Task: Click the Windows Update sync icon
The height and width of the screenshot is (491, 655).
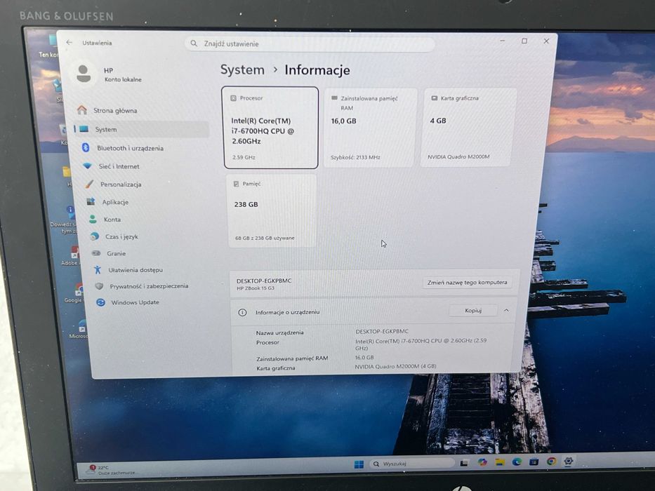Action: pos(100,302)
